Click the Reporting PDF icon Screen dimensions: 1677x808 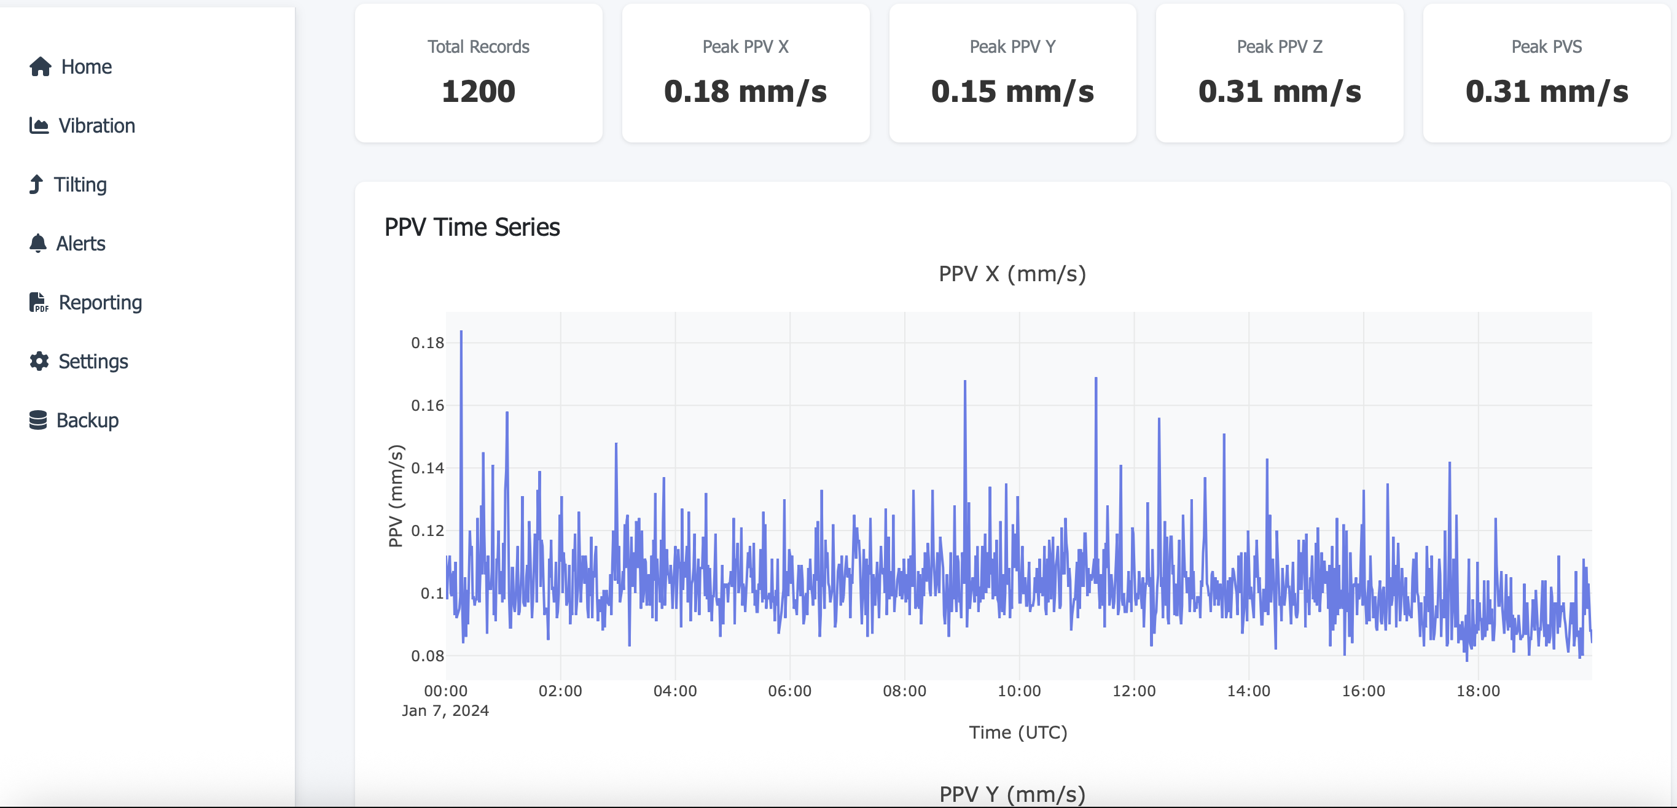39,302
